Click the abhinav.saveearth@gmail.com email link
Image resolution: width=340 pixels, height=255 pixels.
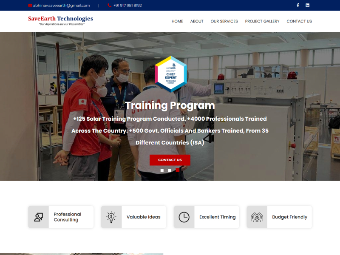pyautogui.click(x=62, y=6)
